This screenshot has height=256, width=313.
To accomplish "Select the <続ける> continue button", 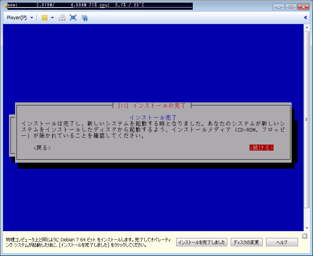I will click(x=261, y=148).
